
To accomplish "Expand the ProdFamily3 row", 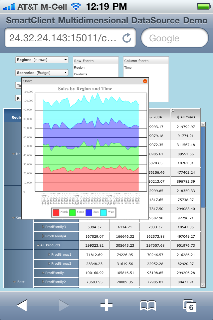I will click(43, 227).
